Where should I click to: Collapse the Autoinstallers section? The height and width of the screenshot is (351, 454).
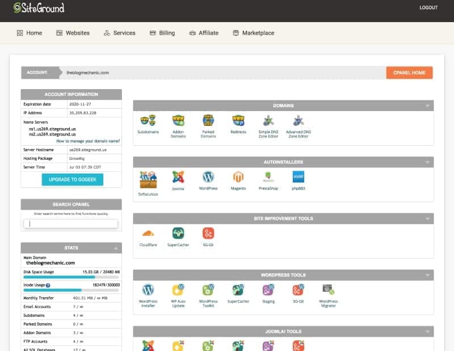tap(427, 162)
